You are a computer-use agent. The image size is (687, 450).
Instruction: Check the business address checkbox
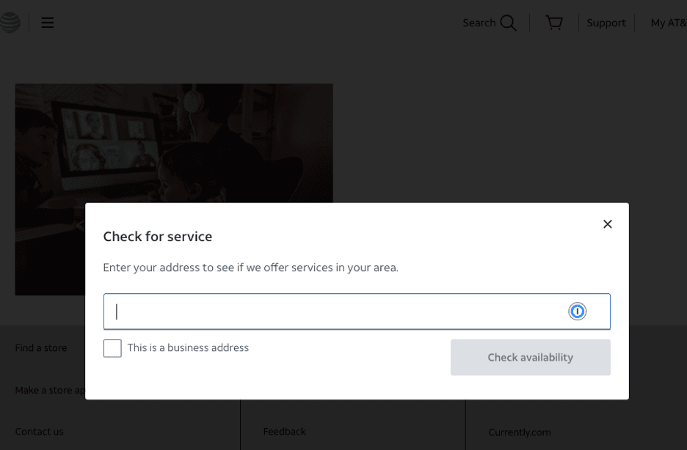pyautogui.click(x=112, y=348)
